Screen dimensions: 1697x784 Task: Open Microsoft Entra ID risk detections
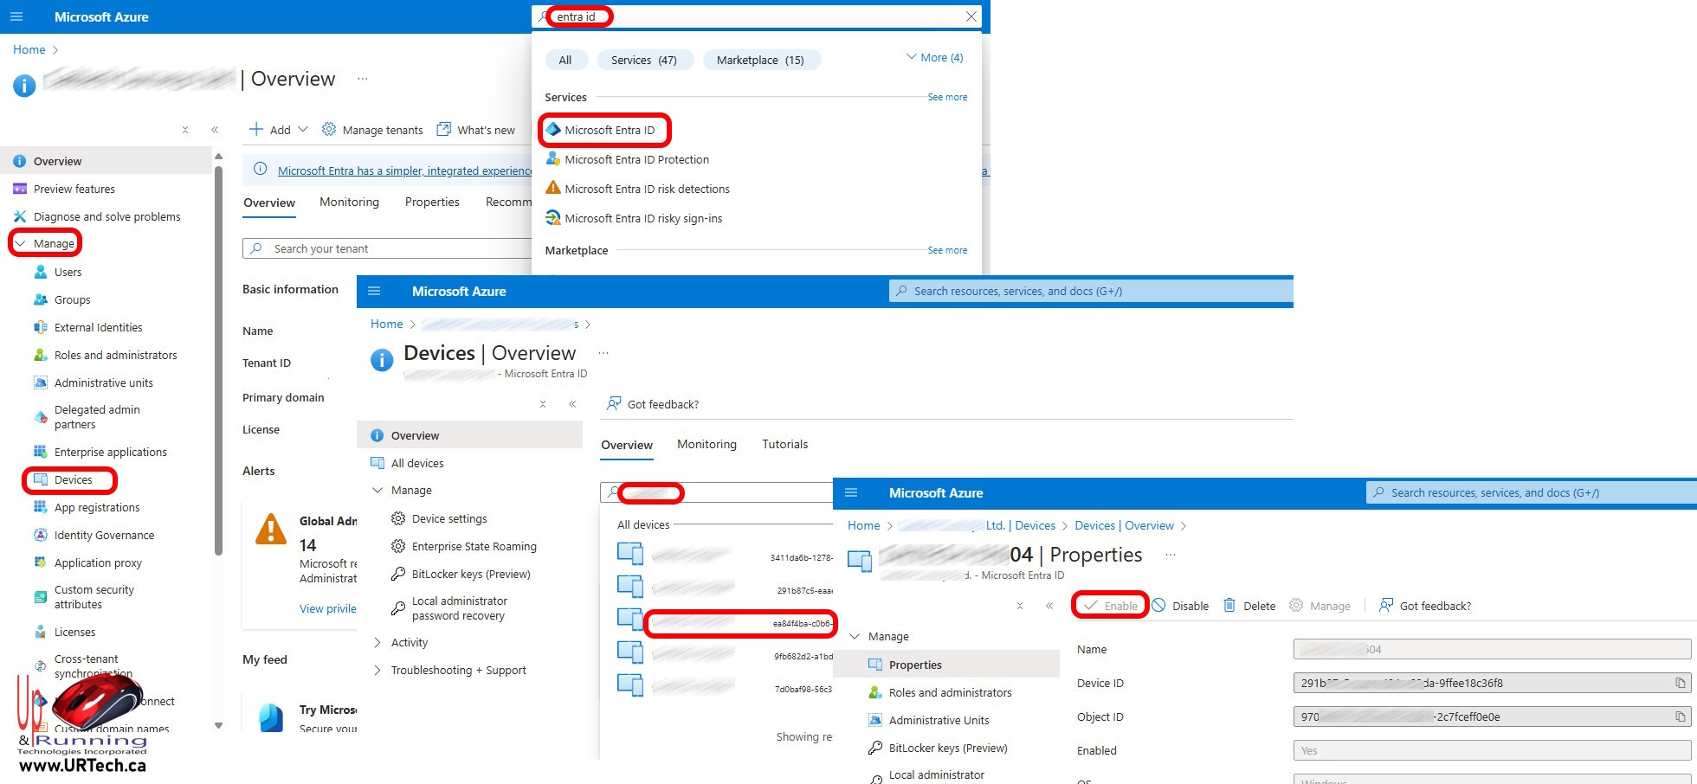tap(647, 189)
